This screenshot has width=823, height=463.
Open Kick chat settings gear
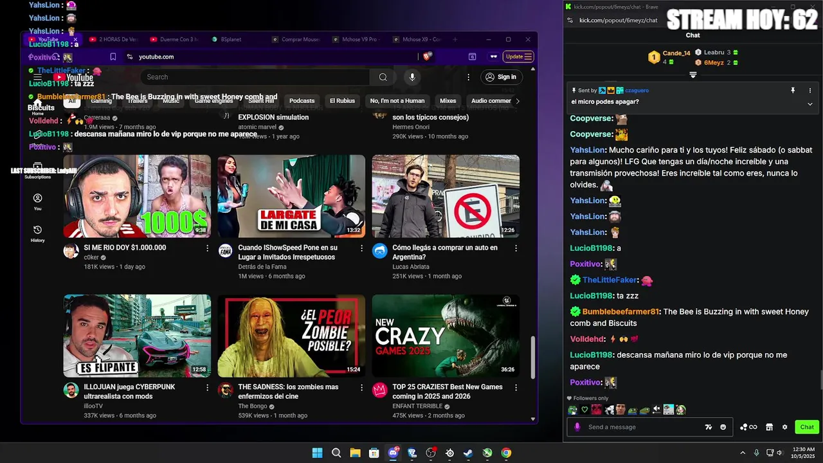pyautogui.click(x=784, y=427)
